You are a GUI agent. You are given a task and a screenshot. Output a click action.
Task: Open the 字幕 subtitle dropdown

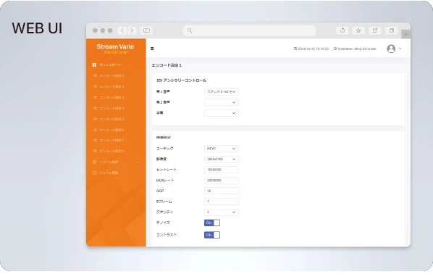tap(221, 113)
